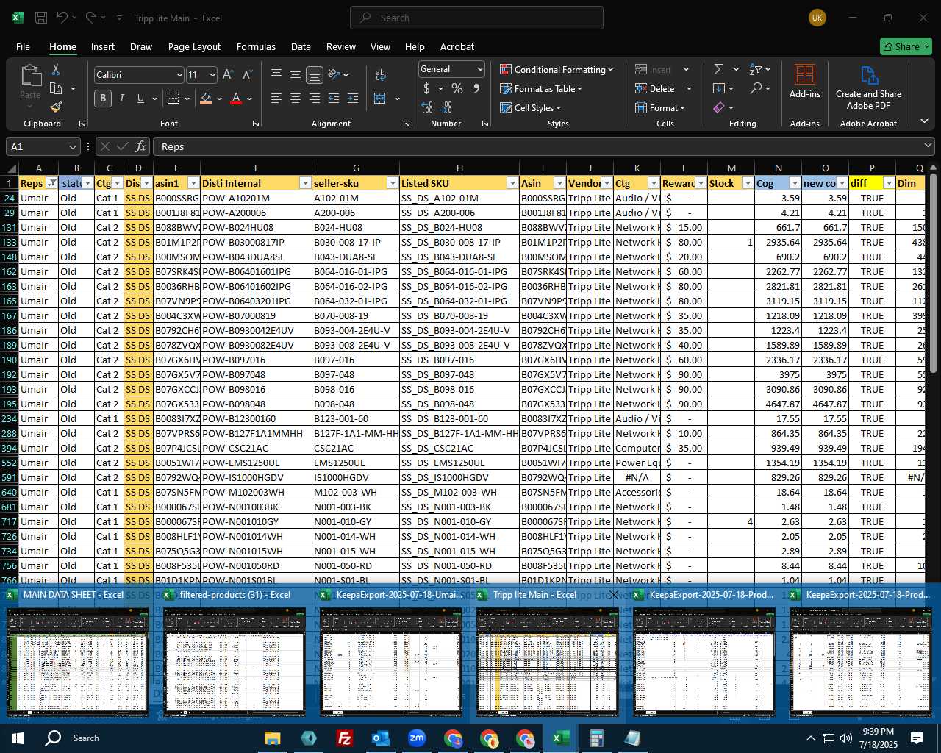Viewport: 941px width, 753px height.
Task: Toggle Center horizontal alignment
Action: click(296, 98)
